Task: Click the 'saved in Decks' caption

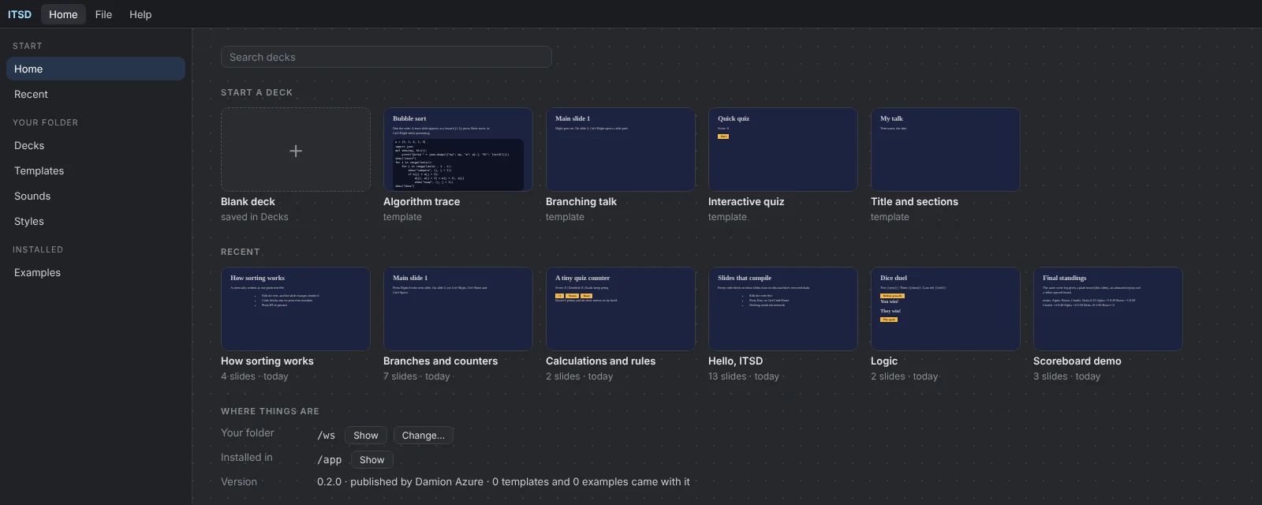Action: 255,217
